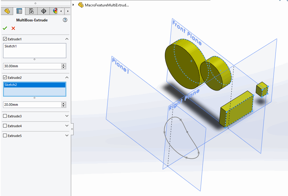Accept with the green checkmark

(x=5, y=28)
